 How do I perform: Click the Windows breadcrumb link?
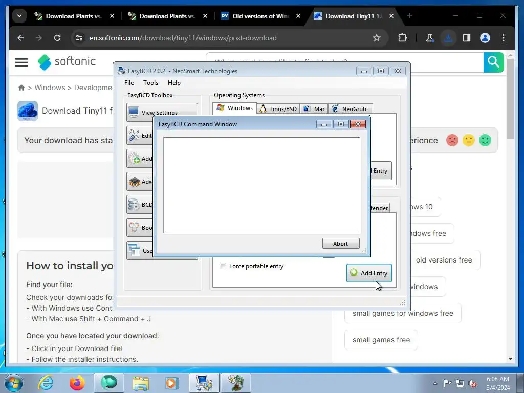[x=50, y=88]
